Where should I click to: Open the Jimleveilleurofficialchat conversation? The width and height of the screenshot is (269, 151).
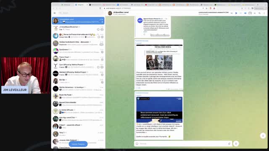tap(78, 28)
